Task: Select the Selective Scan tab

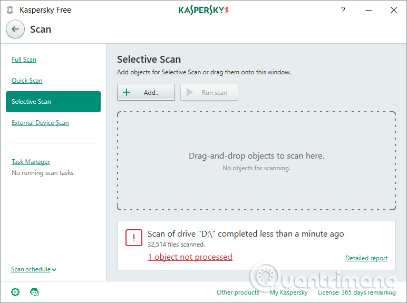Action: coord(53,102)
